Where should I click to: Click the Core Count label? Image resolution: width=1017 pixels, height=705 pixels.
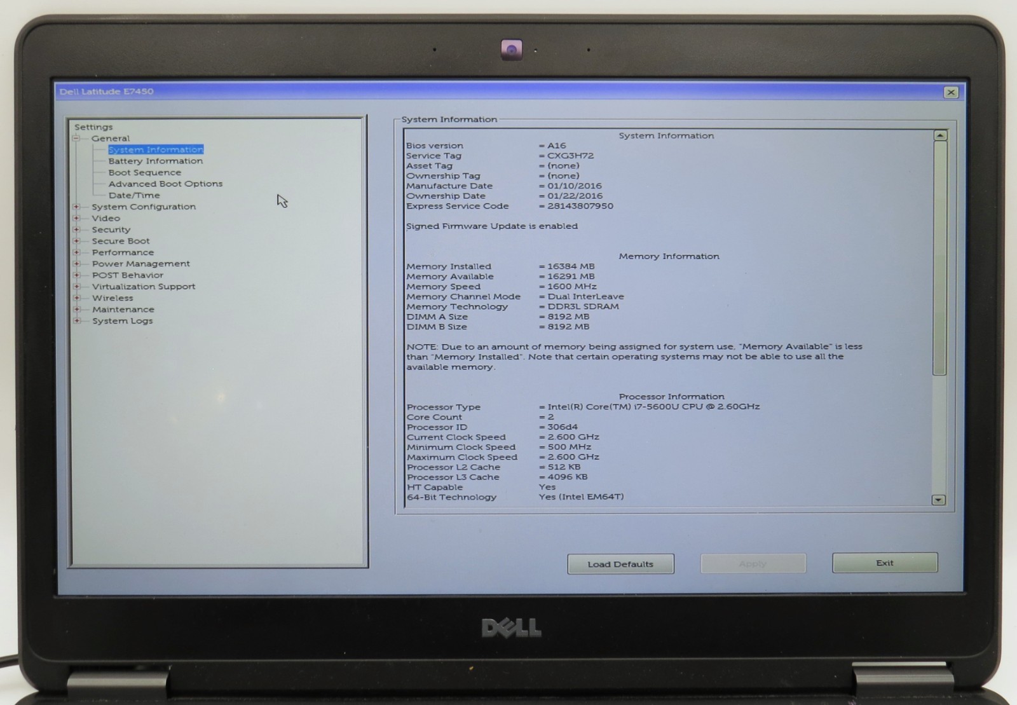point(434,417)
